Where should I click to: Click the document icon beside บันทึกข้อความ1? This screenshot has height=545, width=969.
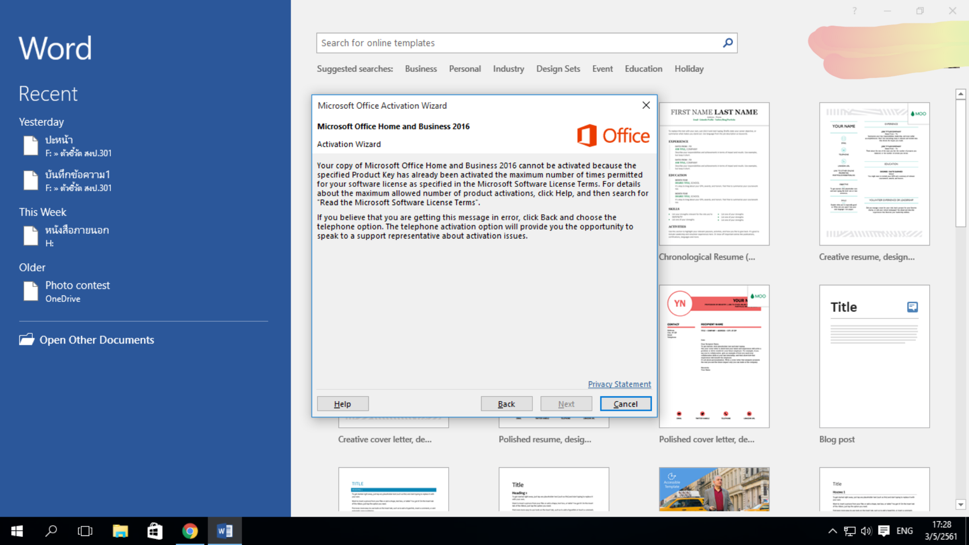31,180
